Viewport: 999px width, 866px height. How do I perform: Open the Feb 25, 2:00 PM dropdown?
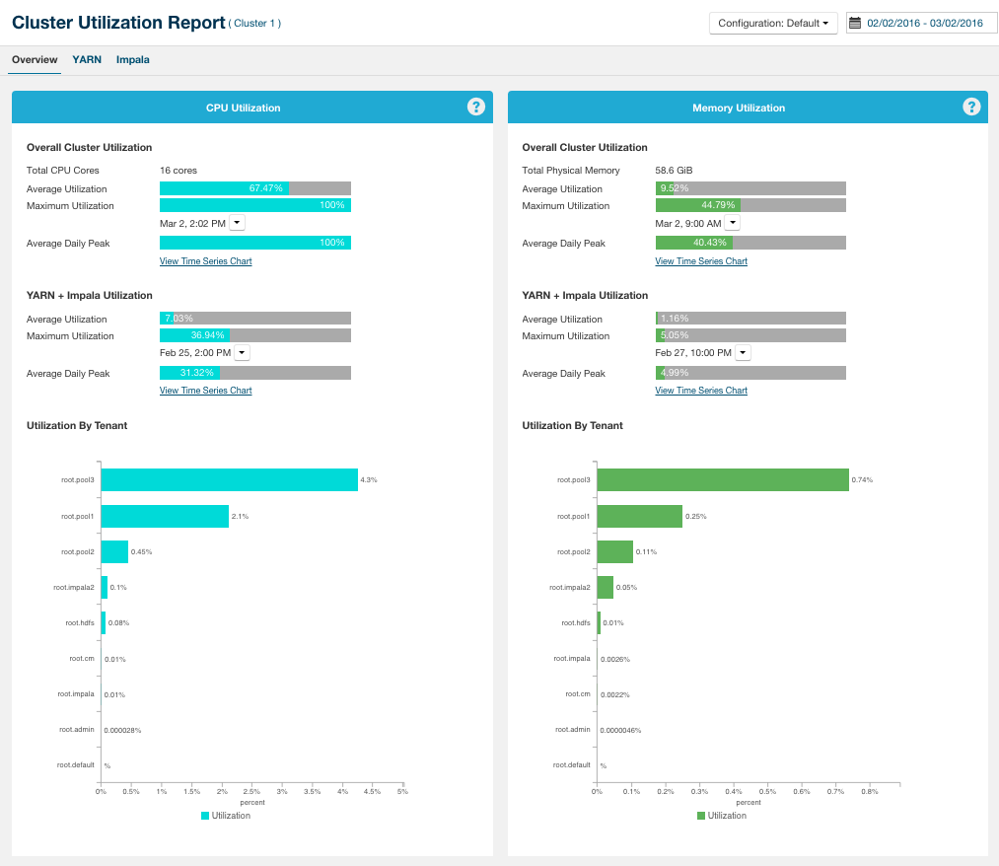[x=243, y=352]
